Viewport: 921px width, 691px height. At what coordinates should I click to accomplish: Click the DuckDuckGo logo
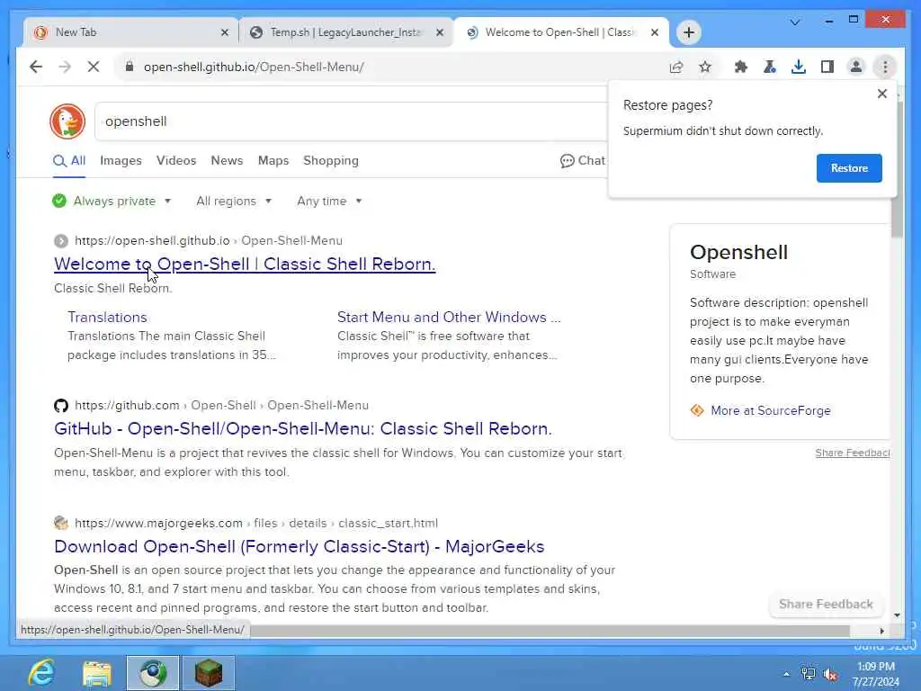(x=67, y=121)
